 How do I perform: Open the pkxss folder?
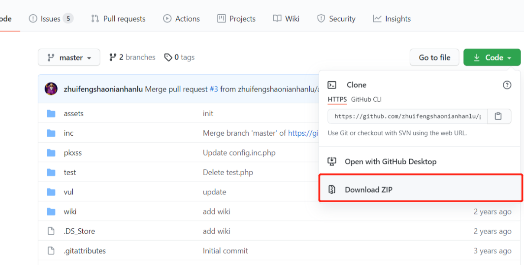(73, 153)
